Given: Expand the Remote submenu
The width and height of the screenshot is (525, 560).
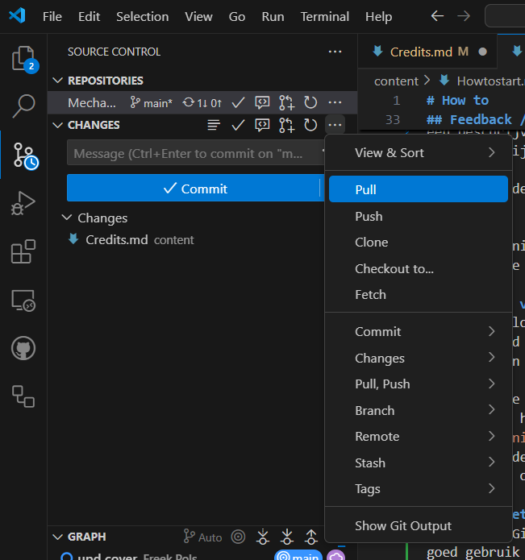Looking at the screenshot, I should (419, 437).
